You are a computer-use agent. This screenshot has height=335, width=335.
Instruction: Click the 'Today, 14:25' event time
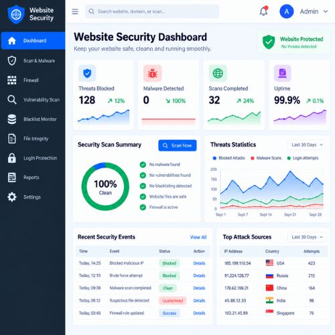(90, 263)
